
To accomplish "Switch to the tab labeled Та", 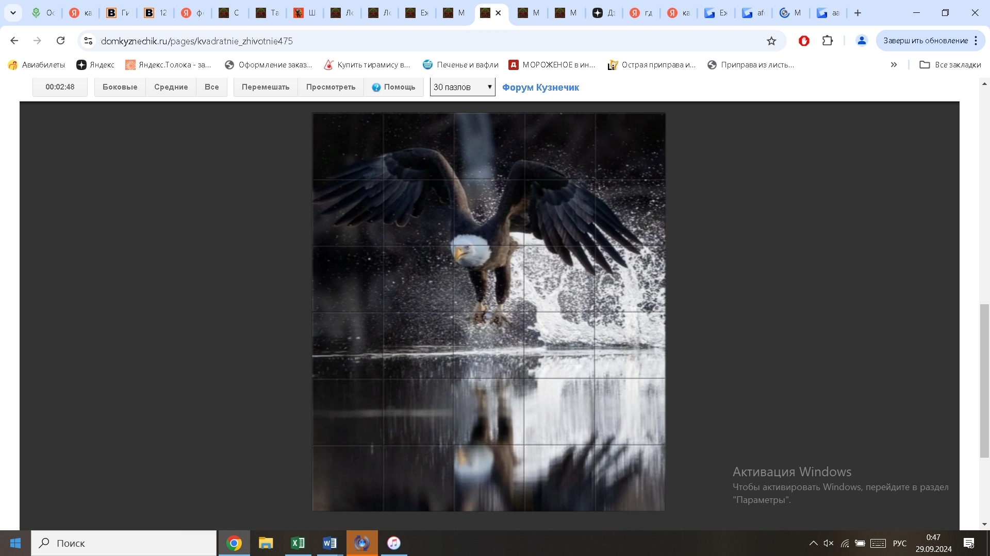I will coord(268,13).
